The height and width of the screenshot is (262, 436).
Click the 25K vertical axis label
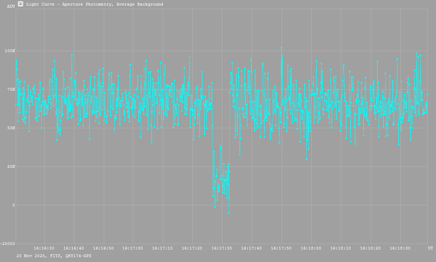[11, 167]
